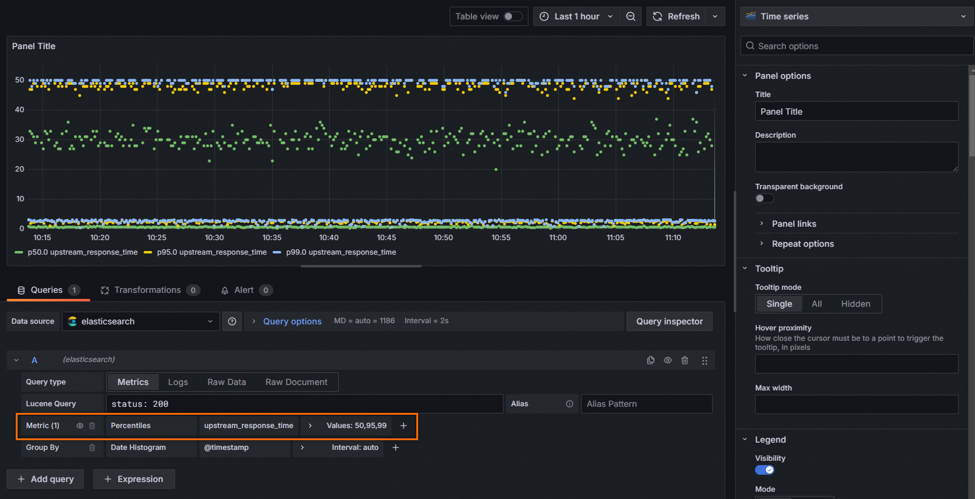This screenshot has width=975, height=499.
Task: Open the Query inspector
Action: point(669,321)
